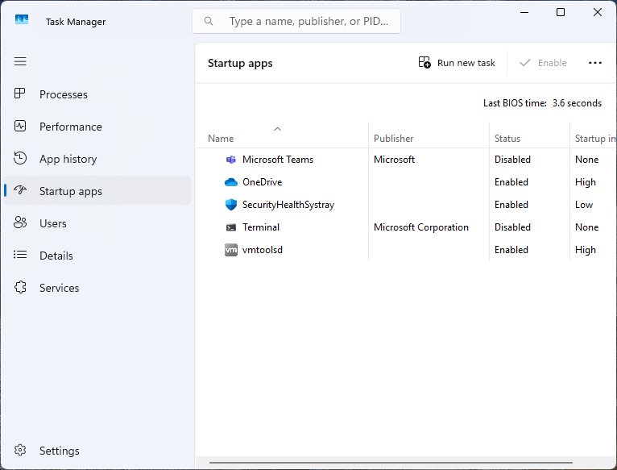Click the Enabled status of OneDrive
617x470 pixels.
511,182
